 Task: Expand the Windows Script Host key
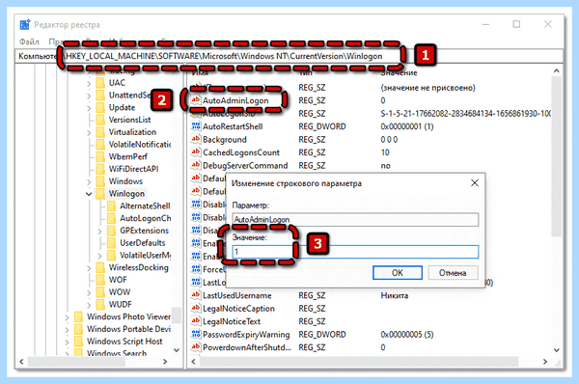pos(67,342)
